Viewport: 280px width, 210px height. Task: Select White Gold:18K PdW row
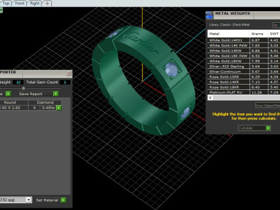pyautogui.click(x=244, y=56)
